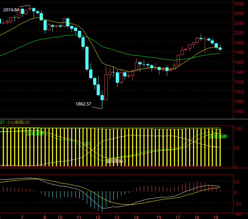Viewport: 248px width, 219px height.
Task: Select the 1980 price axis value
Action: pyautogui.click(x=239, y=52)
